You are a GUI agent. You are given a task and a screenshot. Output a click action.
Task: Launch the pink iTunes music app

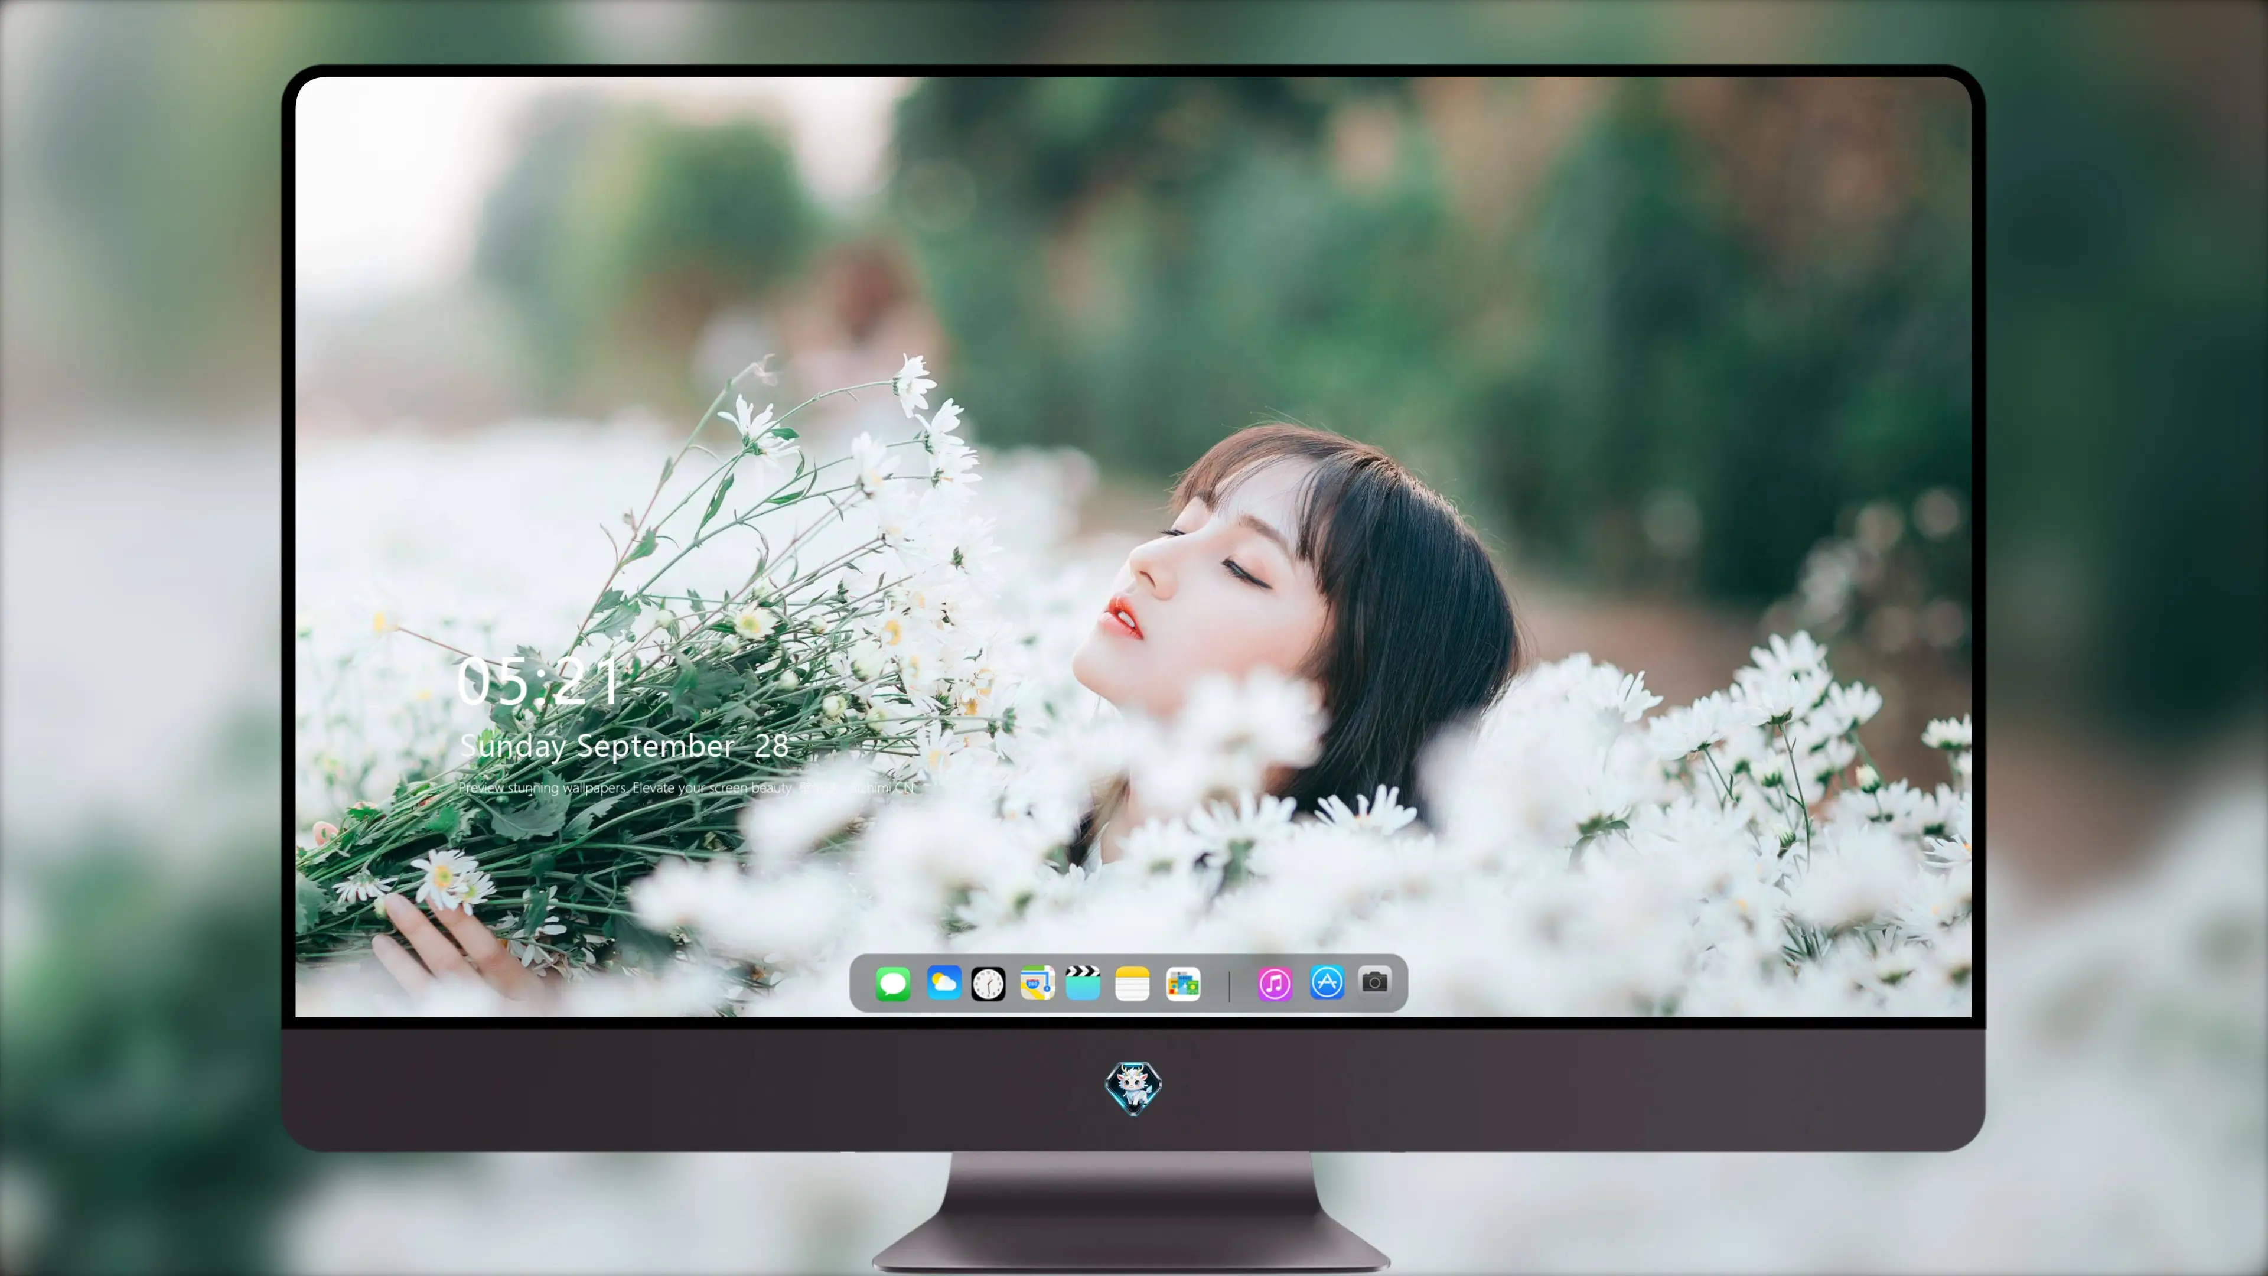[1274, 984]
